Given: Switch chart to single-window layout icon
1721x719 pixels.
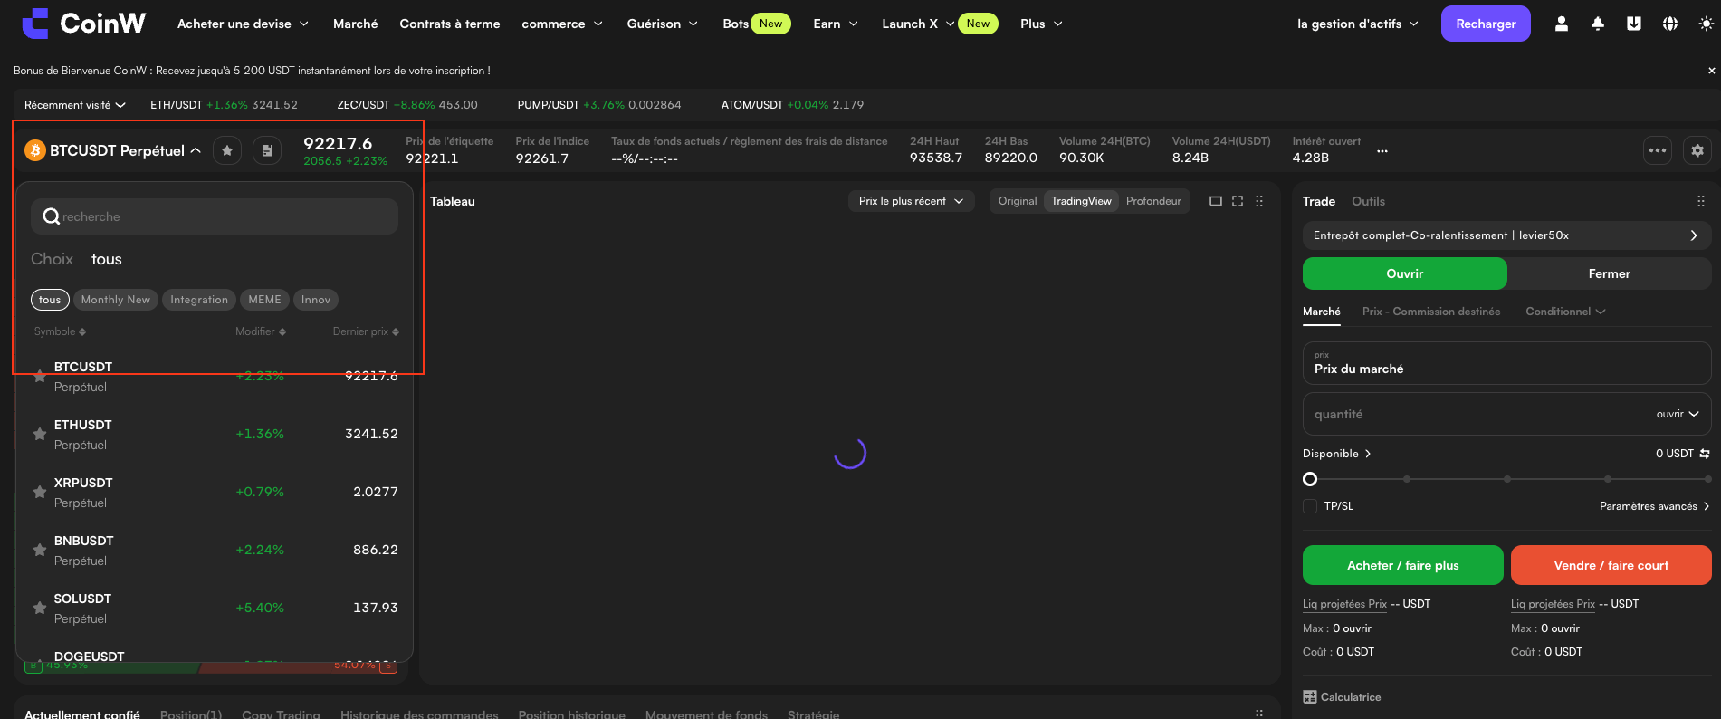Looking at the screenshot, I should coord(1216,201).
